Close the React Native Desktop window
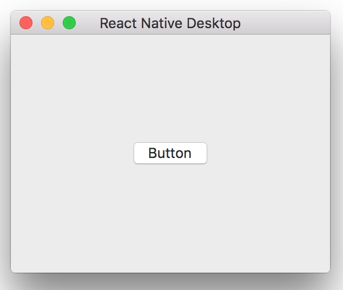 pyautogui.click(x=26, y=23)
